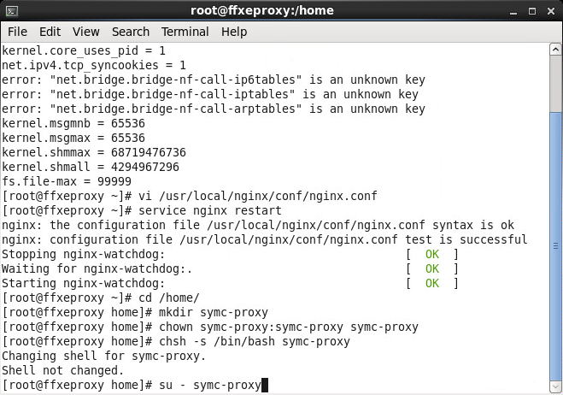Open the Terminal menu
The image size is (563, 395).
pos(185,32)
